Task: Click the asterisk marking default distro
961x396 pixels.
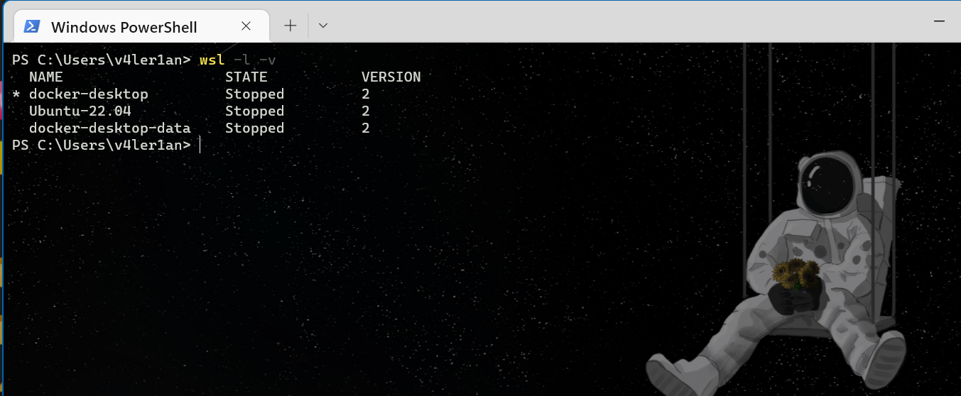Action: (x=16, y=94)
